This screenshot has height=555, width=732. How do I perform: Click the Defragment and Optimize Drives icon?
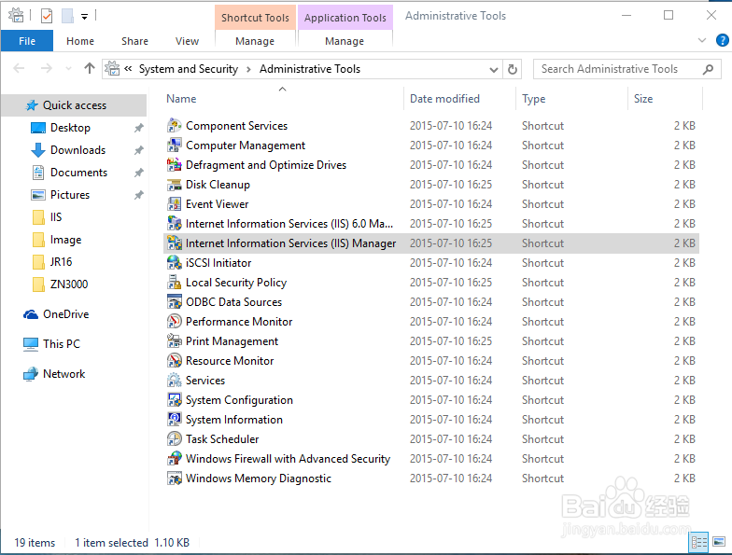174,164
